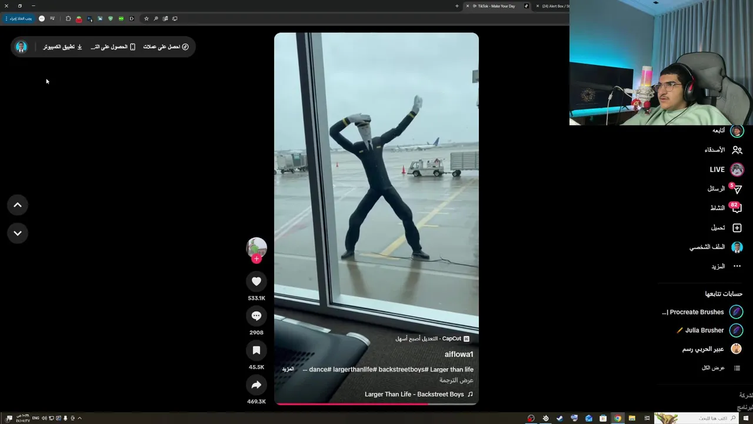The width and height of the screenshot is (753, 424).
Task: Open a new browser tab with plus button
Action: tap(457, 6)
